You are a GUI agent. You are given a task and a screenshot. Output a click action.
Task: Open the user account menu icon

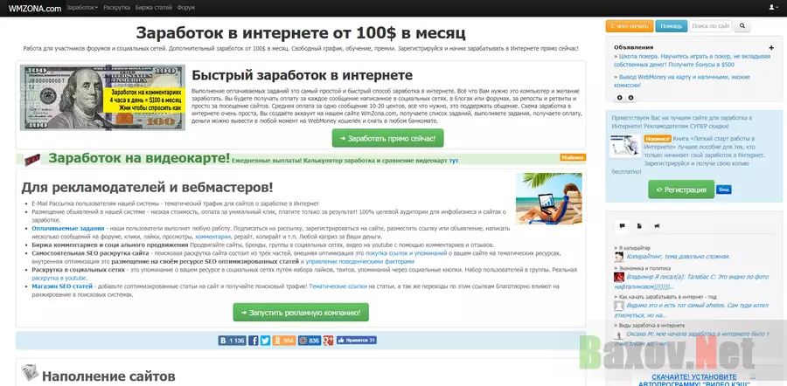[x=772, y=8]
